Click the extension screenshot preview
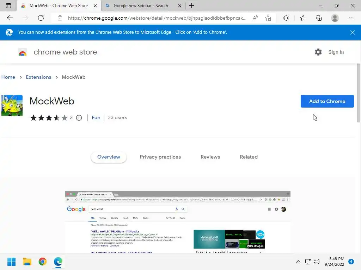 pyautogui.click(x=178, y=222)
